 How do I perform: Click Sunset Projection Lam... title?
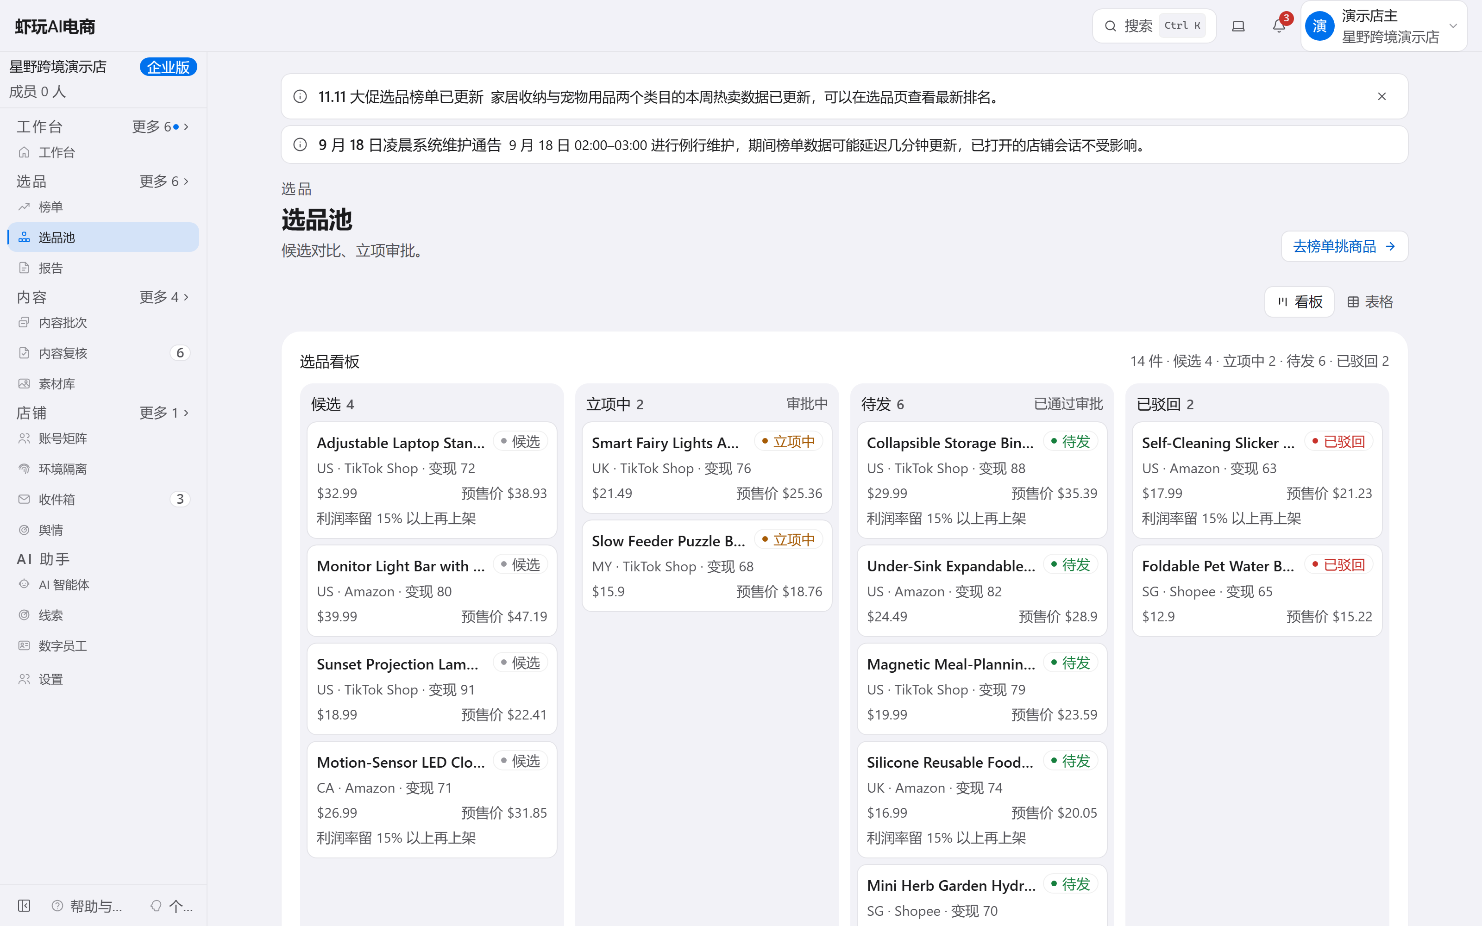[397, 664]
